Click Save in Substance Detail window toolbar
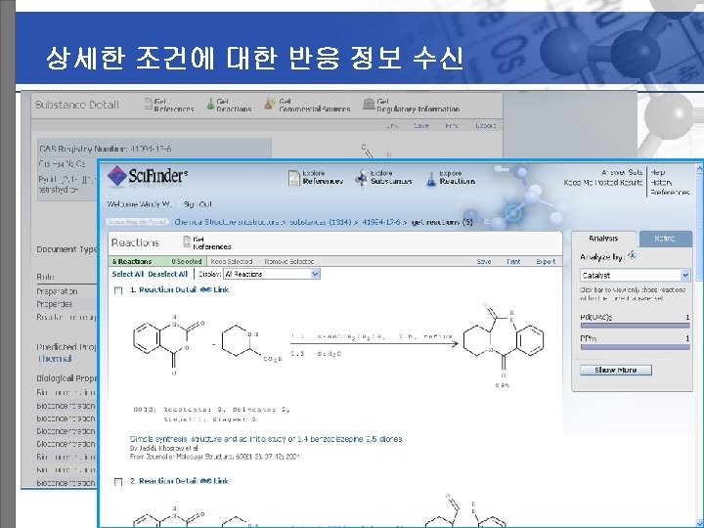Screen dimensions: 704x528 [421, 126]
